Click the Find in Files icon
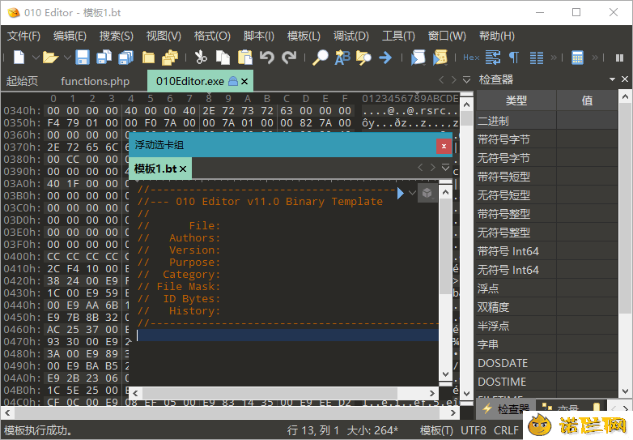The height and width of the screenshot is (440, 633). [363, 58]
